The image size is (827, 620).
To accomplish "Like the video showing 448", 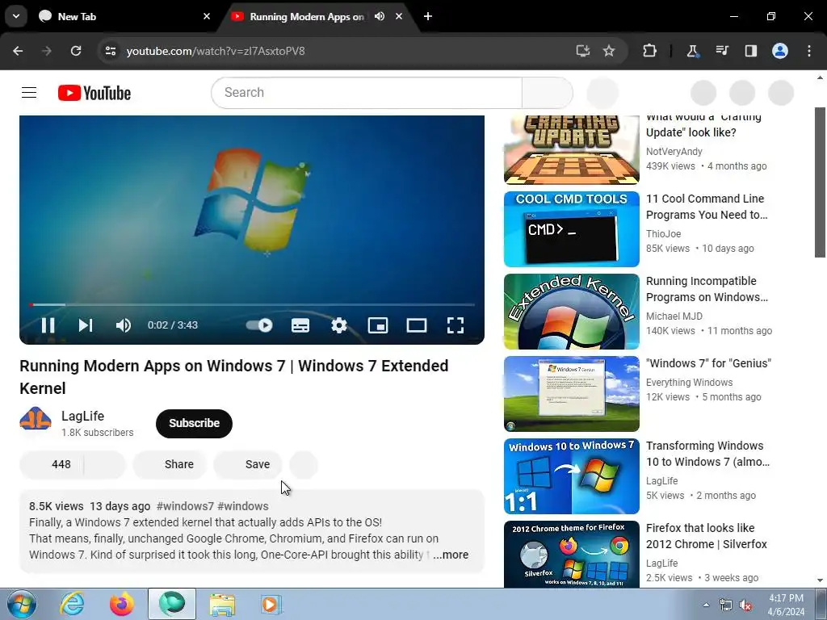I will [x=52, y=464].
